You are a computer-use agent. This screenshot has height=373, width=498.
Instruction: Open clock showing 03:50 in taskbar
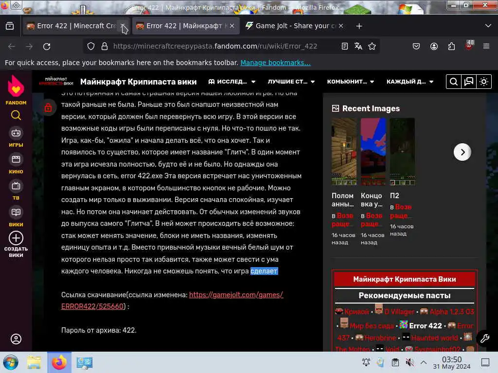pos(452,362)
